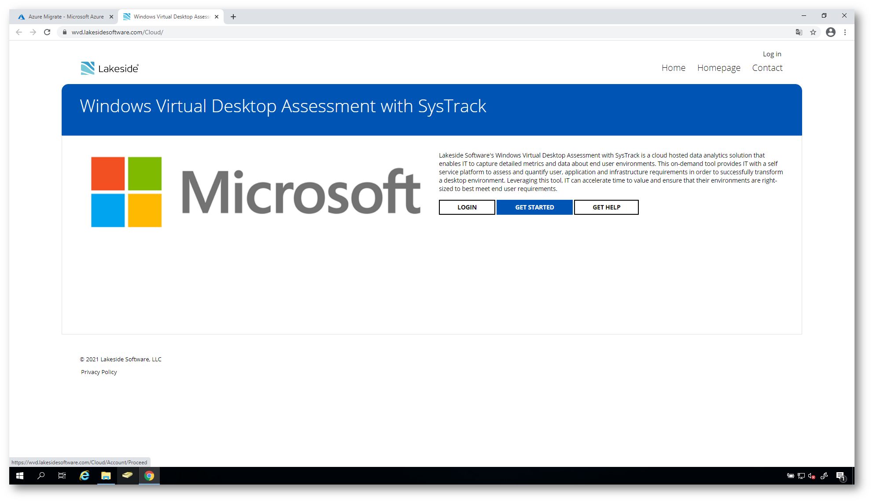This screenshot has height=503, width=873.
Task: Click the GET STARTED button
Action: pyautogui.click(x=534, y=207)
